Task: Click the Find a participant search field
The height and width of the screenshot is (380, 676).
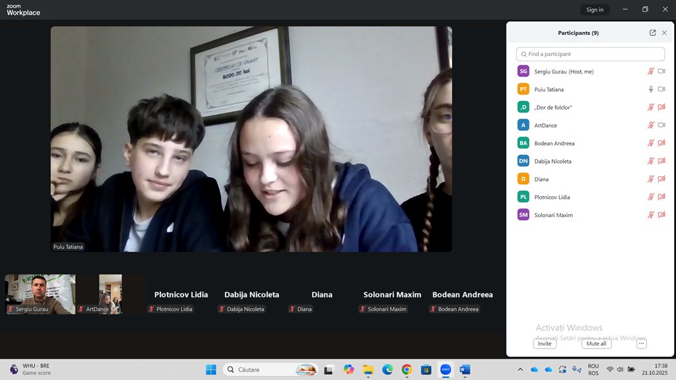Action: click(x=590, y=54)
